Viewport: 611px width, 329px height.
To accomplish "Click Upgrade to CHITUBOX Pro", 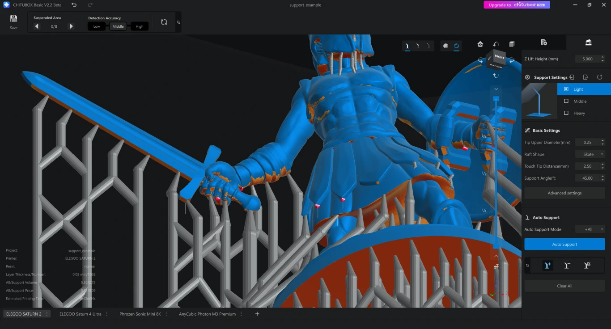I will tap(517, 5).
